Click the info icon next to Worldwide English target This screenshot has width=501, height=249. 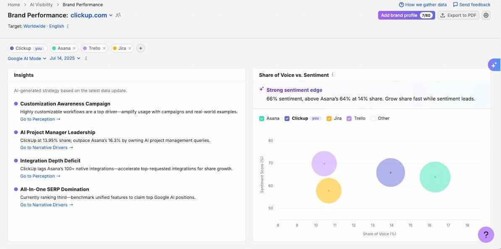pyautogui.click(x=68, y=26)
